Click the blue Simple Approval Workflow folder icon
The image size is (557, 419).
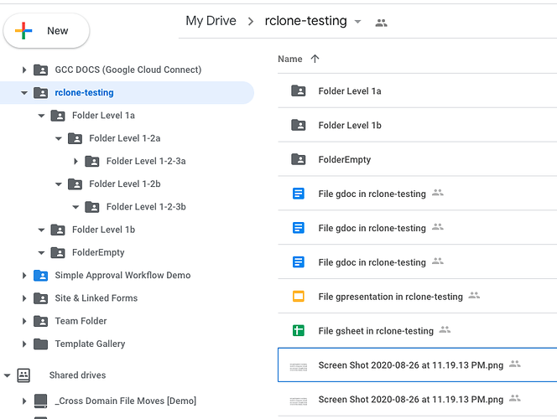click(x=41, y=276)
